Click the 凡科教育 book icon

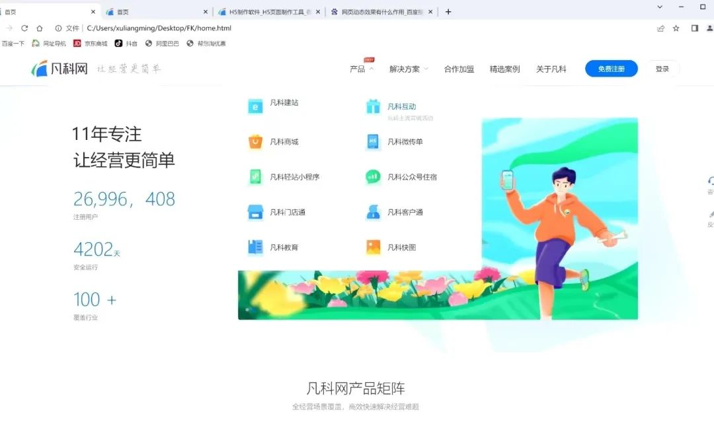tap(255, 247)
